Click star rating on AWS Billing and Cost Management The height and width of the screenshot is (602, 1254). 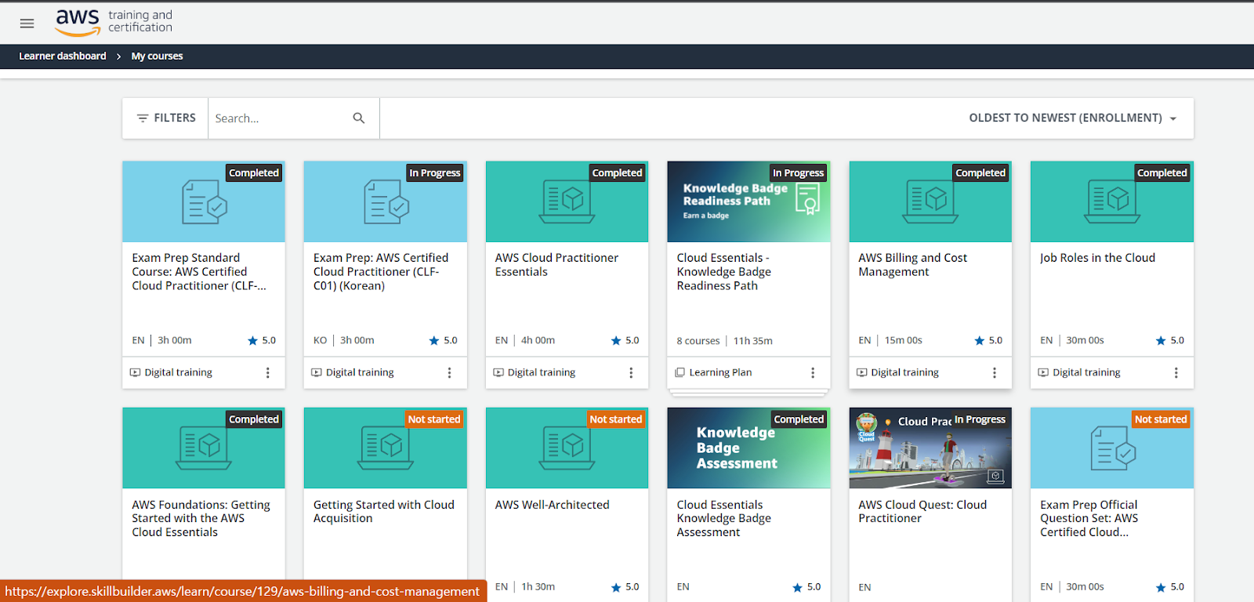click(x=988, y=341)
